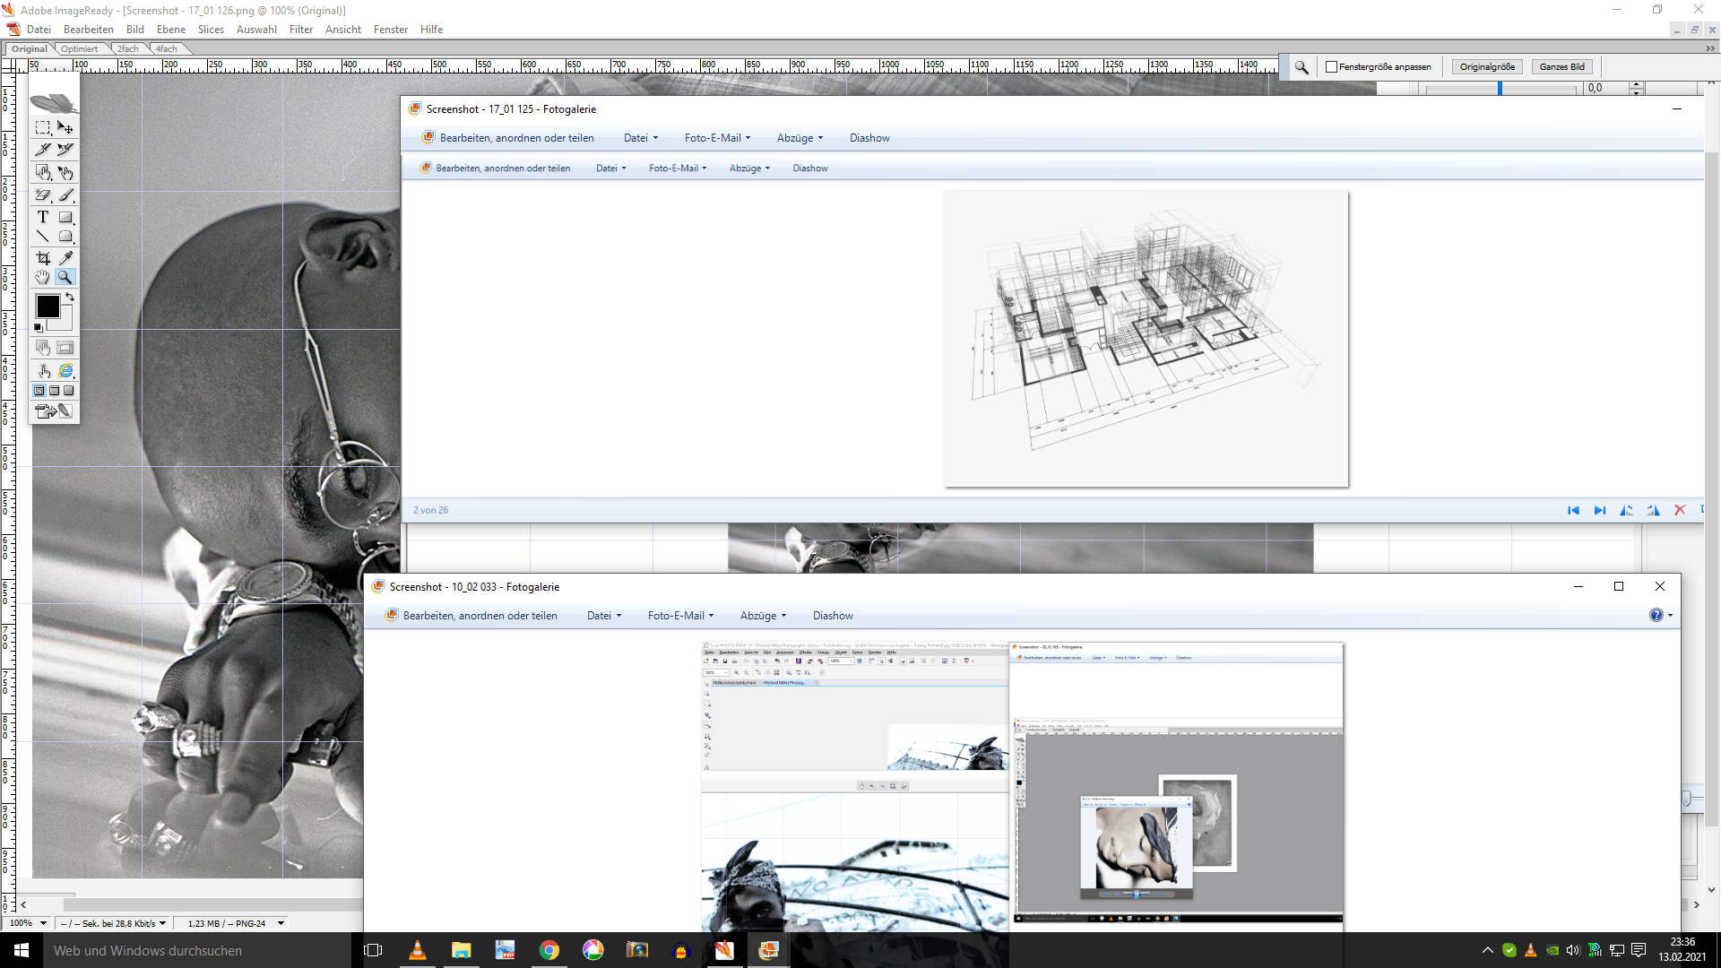This screenshot has height=968, width=1721.
Task: Enable the Fenstergröße anpassen checkbox
Action: 1332,67
